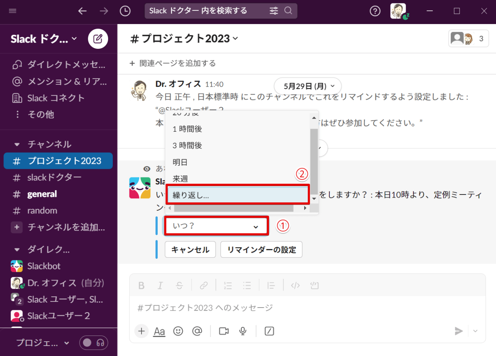Toggle strikethrough formatting in composer

coord(179,286)
